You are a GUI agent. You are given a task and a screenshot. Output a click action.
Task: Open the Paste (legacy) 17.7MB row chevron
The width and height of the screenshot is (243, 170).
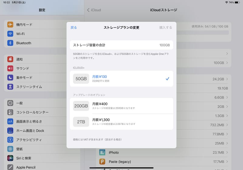click(227, 161)
